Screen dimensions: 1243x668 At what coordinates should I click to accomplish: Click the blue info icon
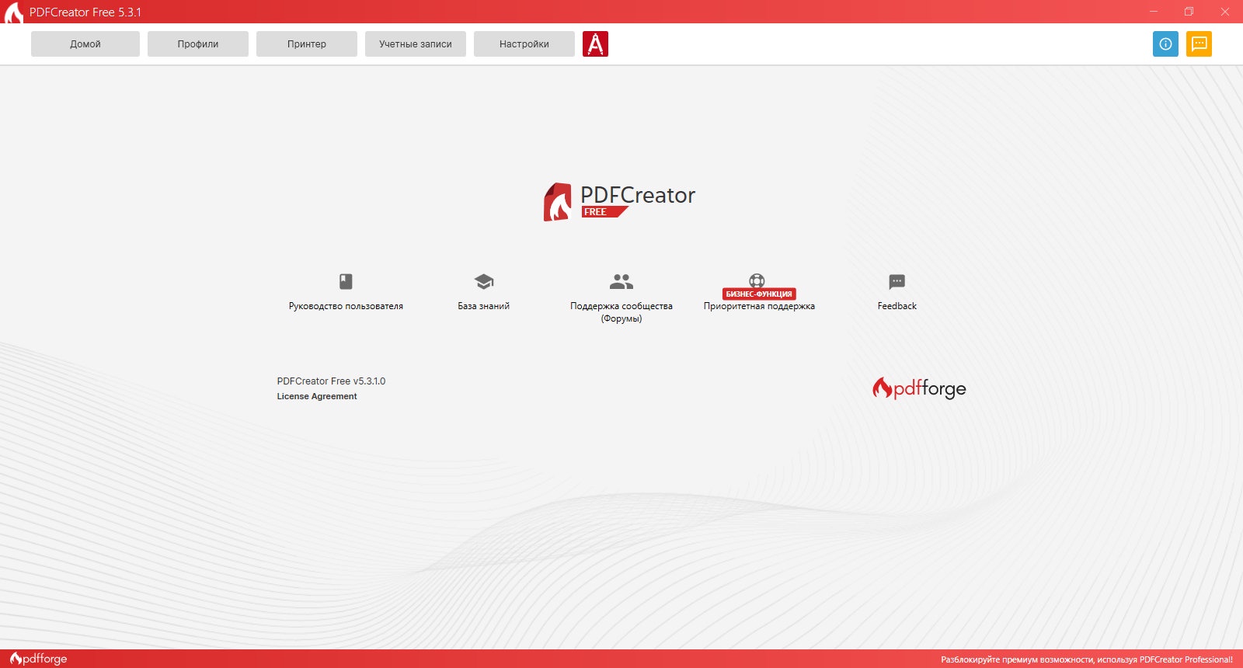coord(1165,44)
